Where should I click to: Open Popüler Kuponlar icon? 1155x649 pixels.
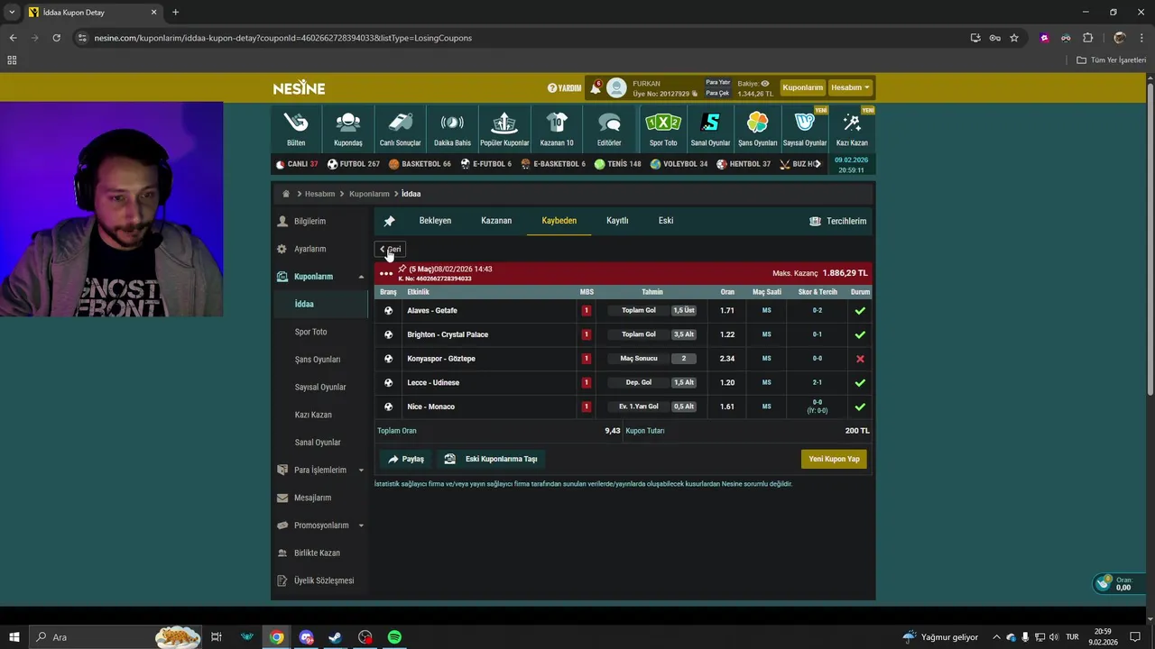pyautogui.click(x=504, y=123)
